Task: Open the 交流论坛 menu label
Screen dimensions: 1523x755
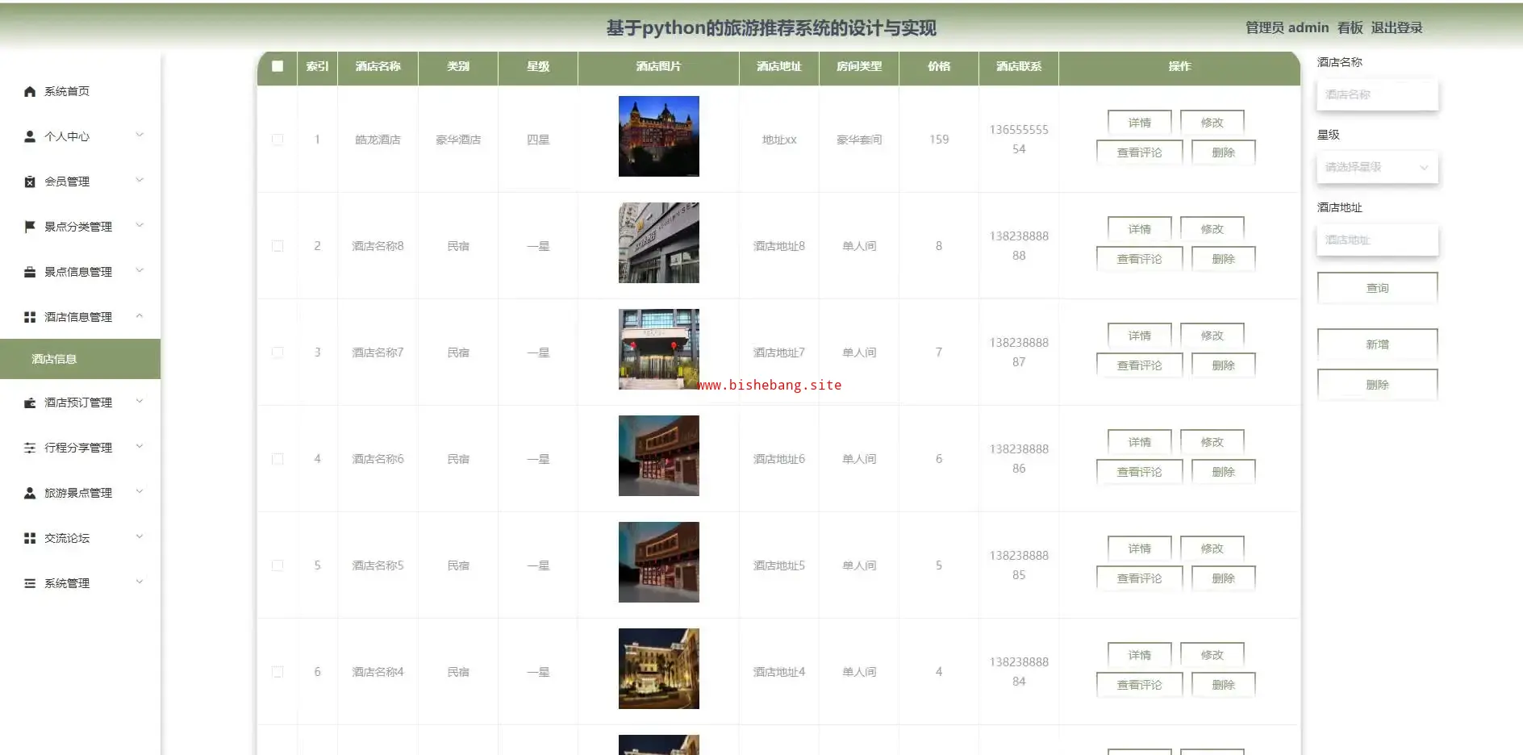Action: click(67, 538)
